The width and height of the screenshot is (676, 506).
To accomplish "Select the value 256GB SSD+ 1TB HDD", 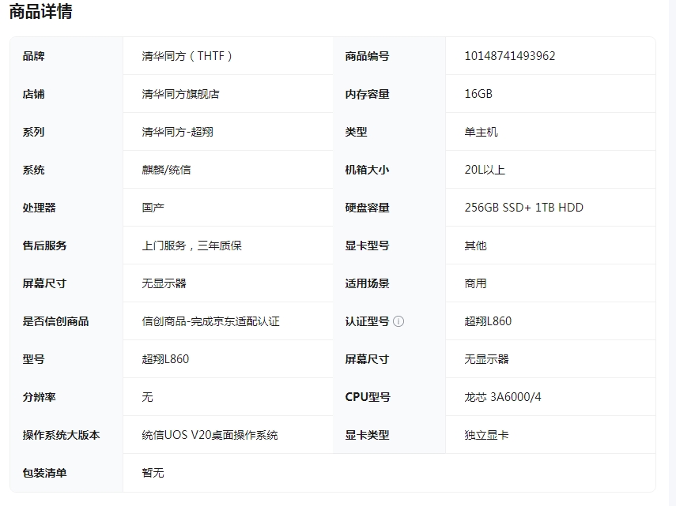I will click(524, 208).
